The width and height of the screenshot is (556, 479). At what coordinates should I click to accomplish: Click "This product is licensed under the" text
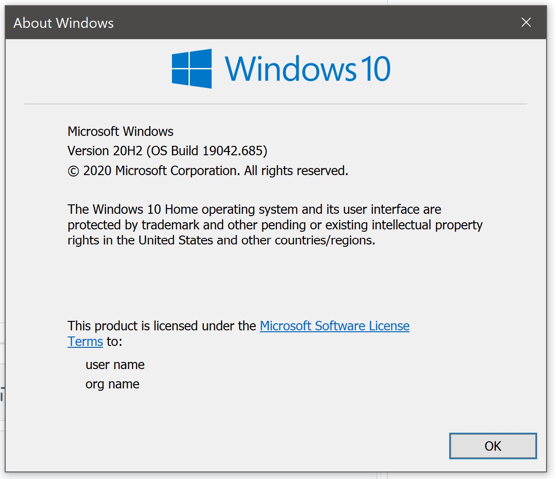(x=162, y=326)
